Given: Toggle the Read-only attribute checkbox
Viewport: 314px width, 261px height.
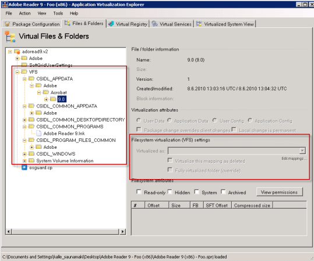Looking at the screenshot, I should coord(139,192).
